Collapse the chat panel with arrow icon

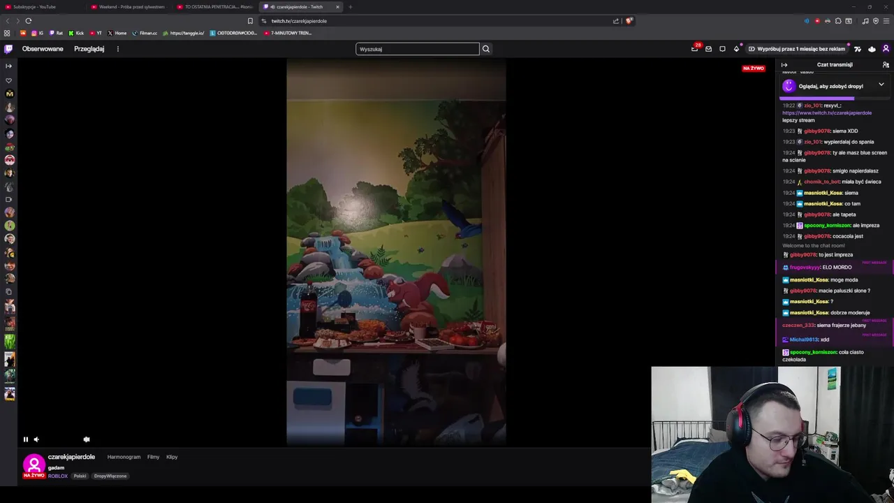(784, 65)
